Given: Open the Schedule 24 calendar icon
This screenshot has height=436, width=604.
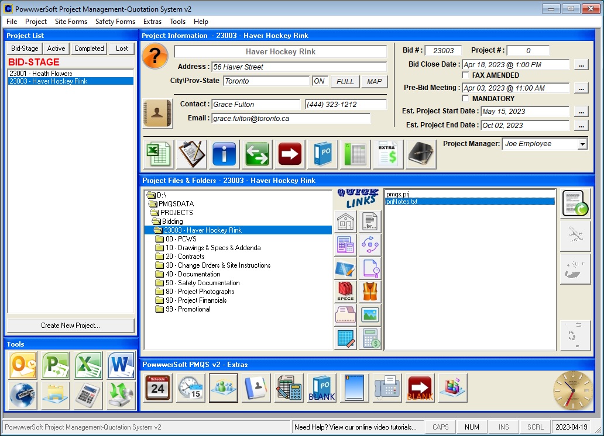Looking at the screenshot, I should pos(158,388).
